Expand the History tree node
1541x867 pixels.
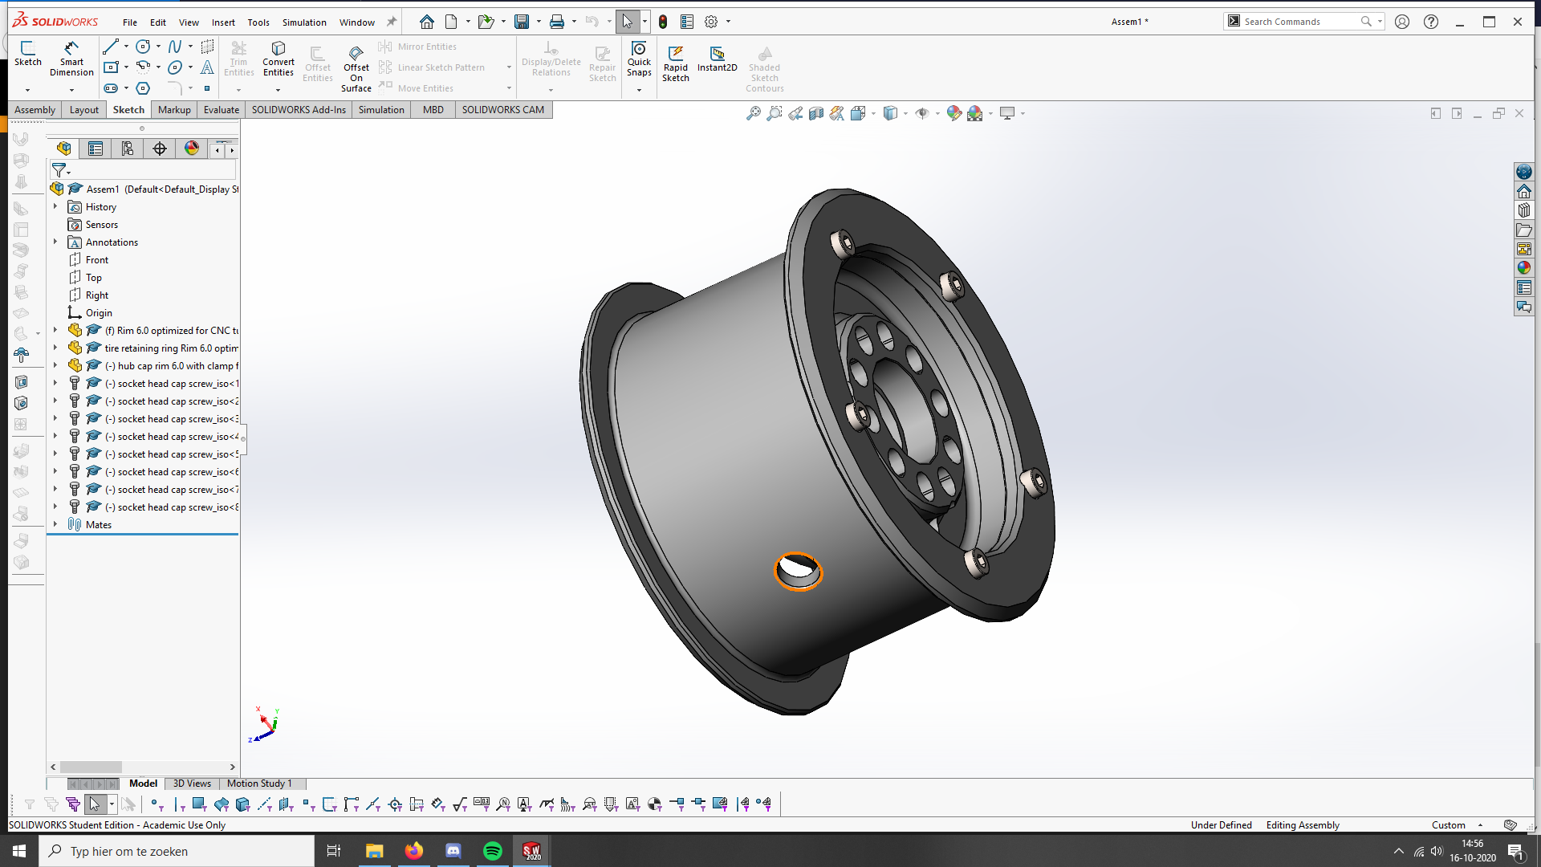point(55,207)
